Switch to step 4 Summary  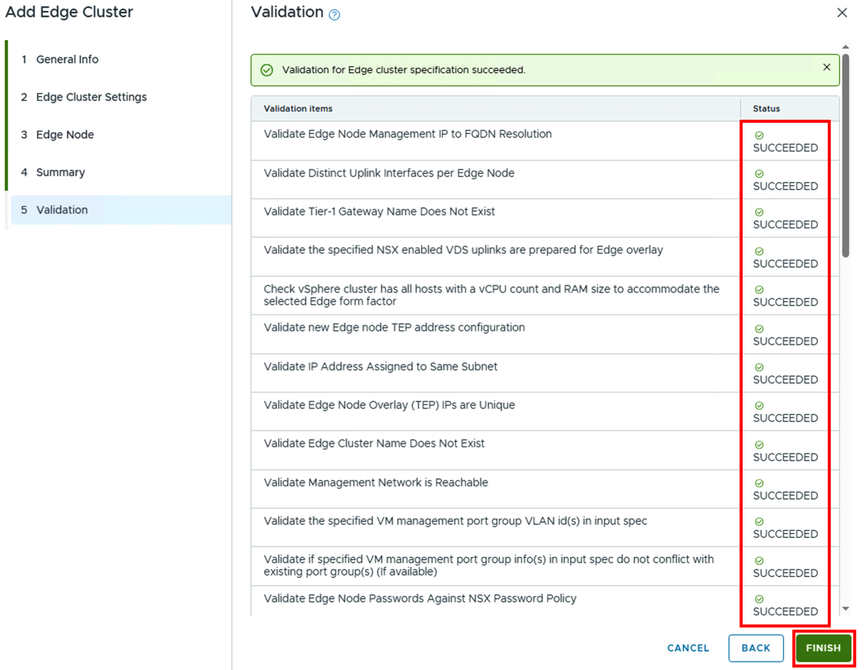pos(60,172)
